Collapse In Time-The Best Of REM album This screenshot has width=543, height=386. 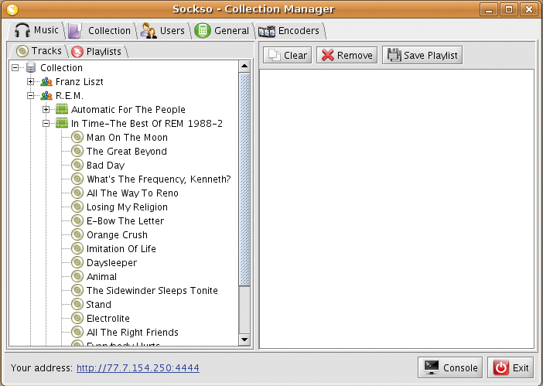(46, 123)
